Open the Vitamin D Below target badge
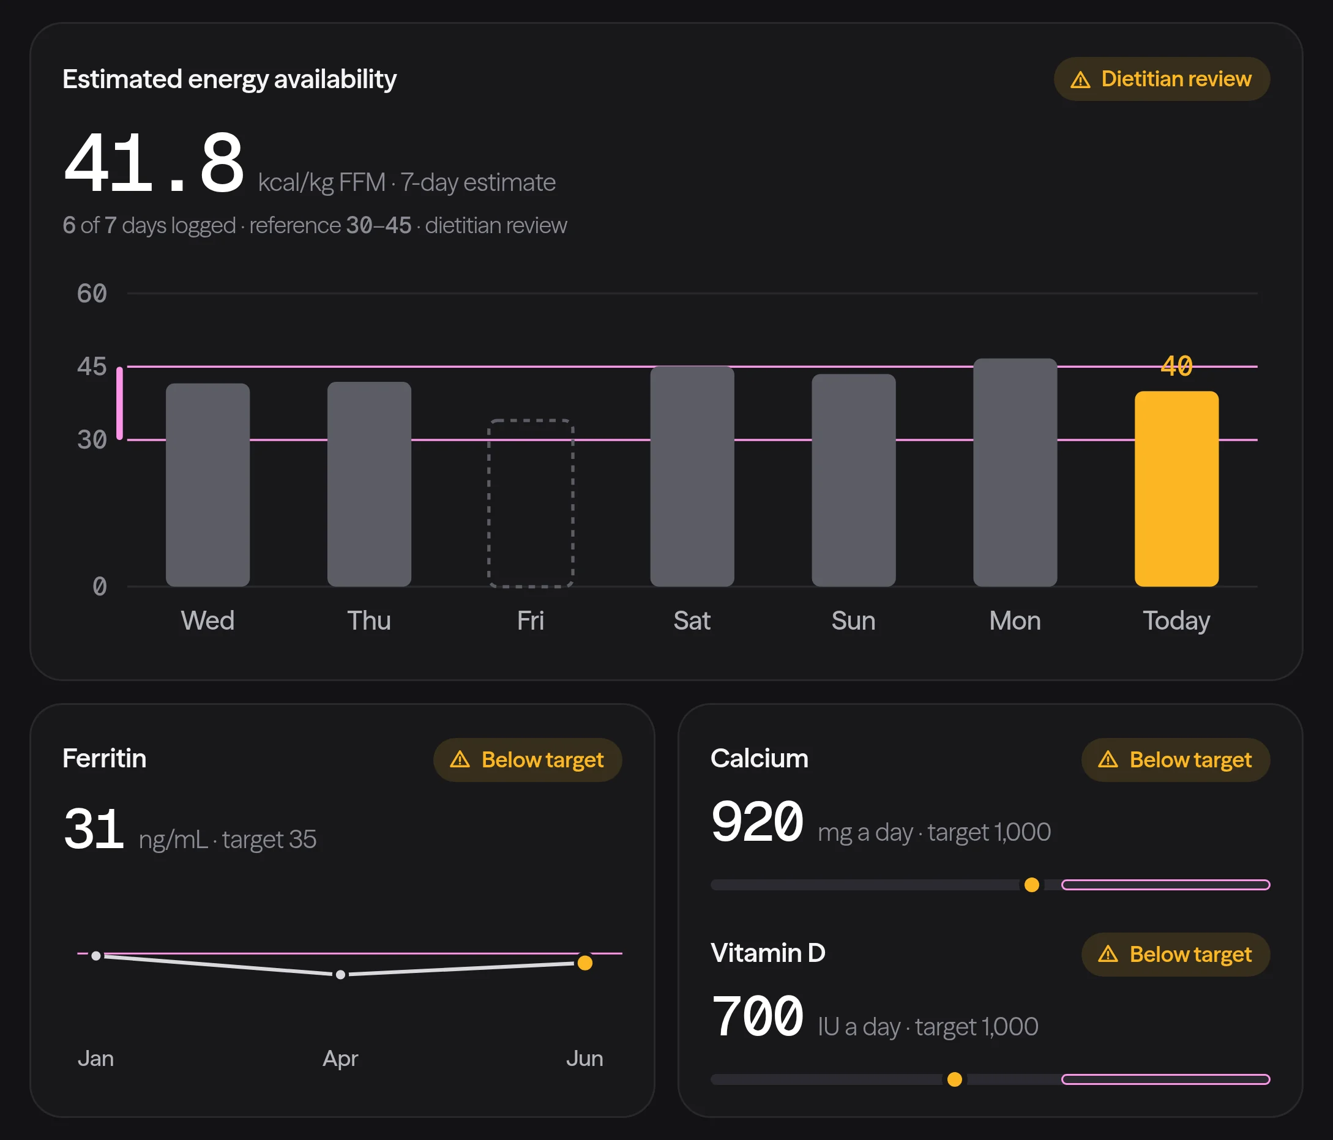 pyautogui.click(x=1175, y=954)
